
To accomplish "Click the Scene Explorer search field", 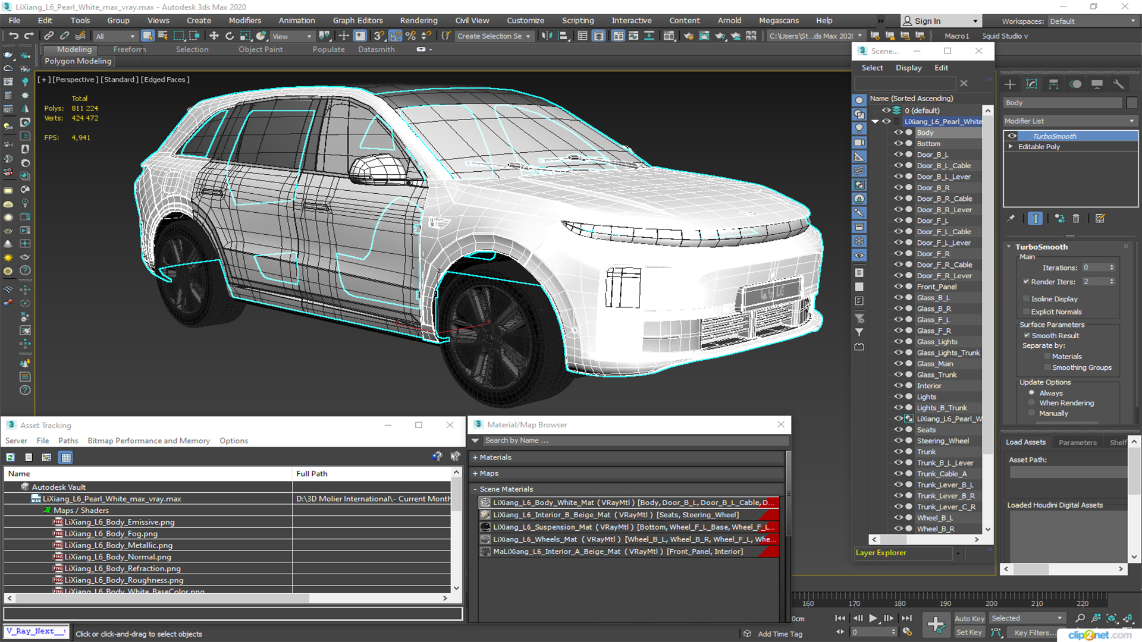I will pos(905,84).
